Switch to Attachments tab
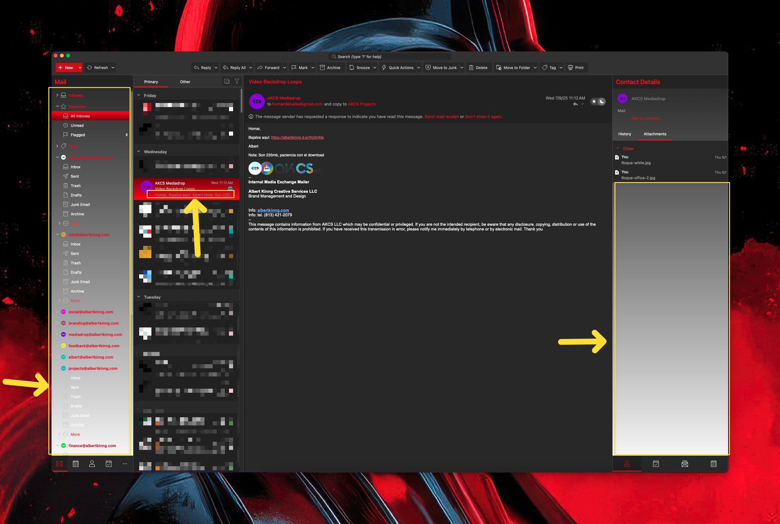Screen dimensions: 780x524 655,134
